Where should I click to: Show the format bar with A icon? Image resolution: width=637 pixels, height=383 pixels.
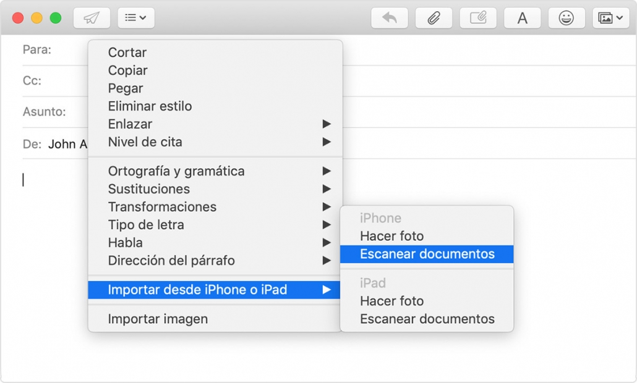(x=523, y=18)
